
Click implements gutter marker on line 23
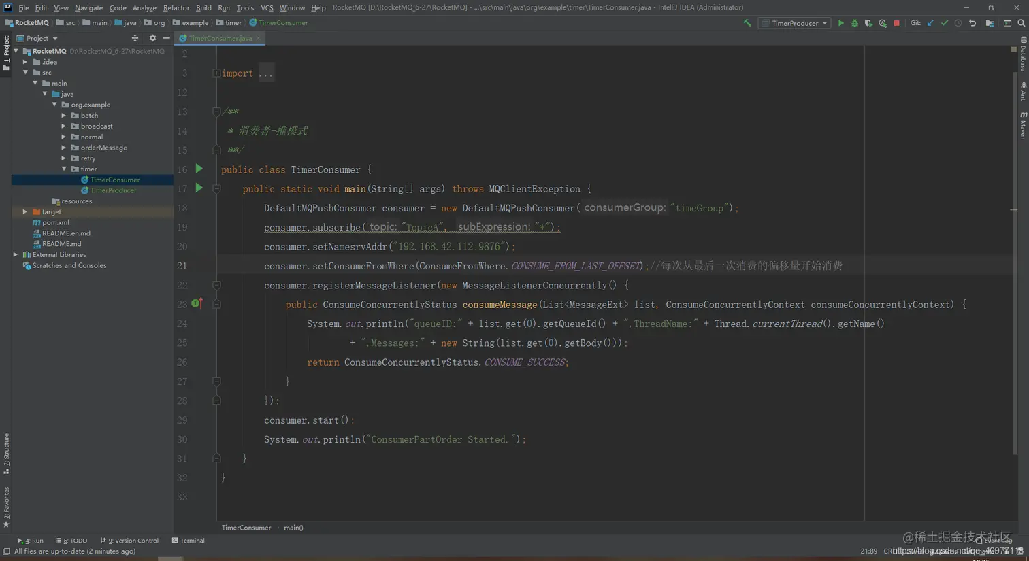click(197, 303)
